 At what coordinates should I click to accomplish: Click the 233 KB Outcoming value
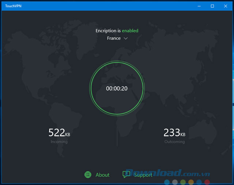point(174,132)
